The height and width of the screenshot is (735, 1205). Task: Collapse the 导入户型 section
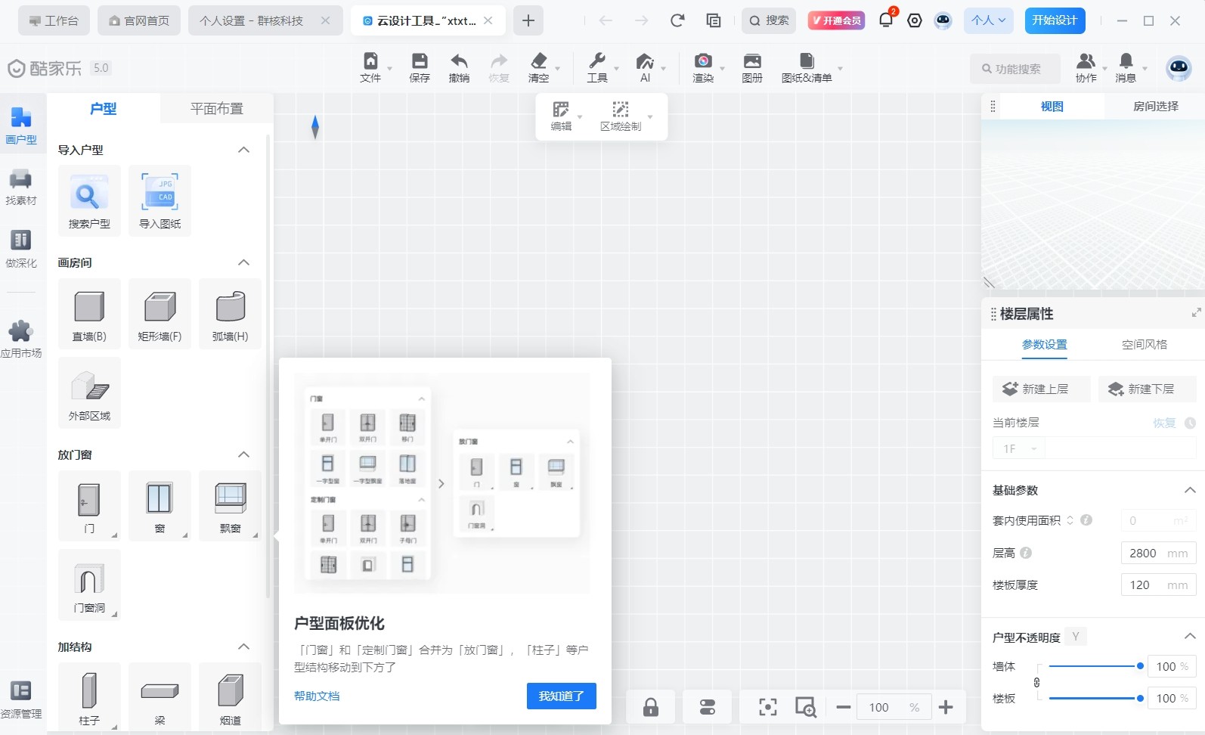pos(243,150)
